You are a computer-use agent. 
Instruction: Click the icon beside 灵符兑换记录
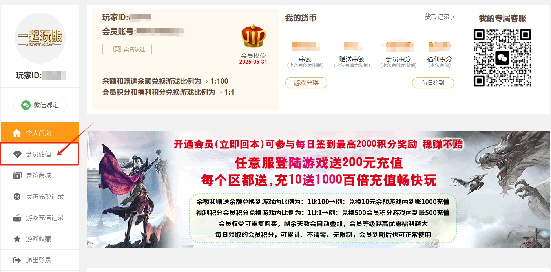pyautogui.click(x=17, y=197)
